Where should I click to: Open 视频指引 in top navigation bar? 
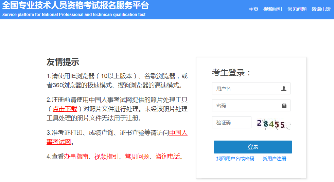point(273,10)
